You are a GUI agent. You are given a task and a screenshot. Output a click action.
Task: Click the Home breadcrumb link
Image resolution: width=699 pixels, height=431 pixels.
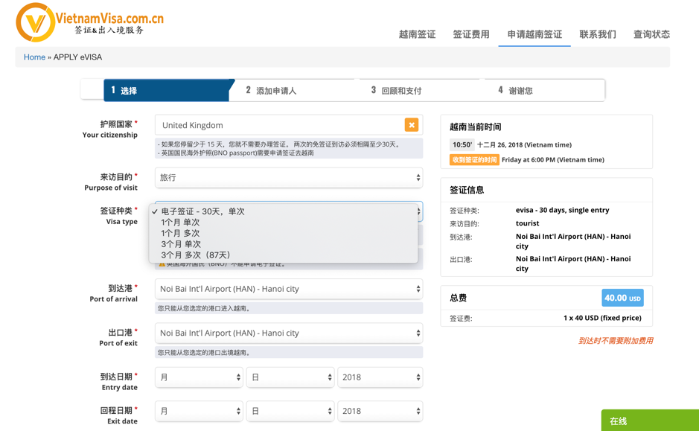[34, 57]
